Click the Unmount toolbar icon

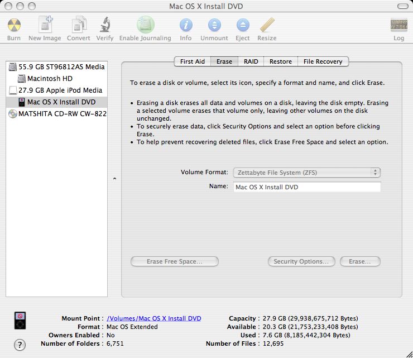(214, 25)
